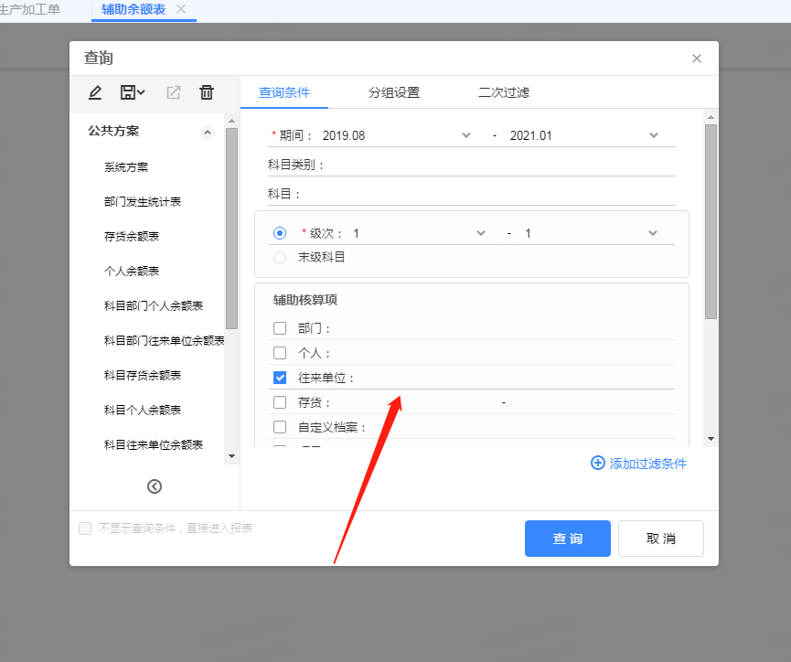Switch to the 二次过滤 tab
The image size is (791, 662).
point(504,92)
